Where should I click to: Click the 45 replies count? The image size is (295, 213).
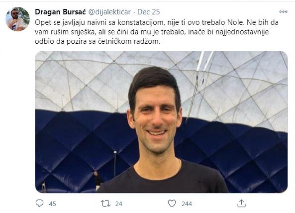[53, 204]
